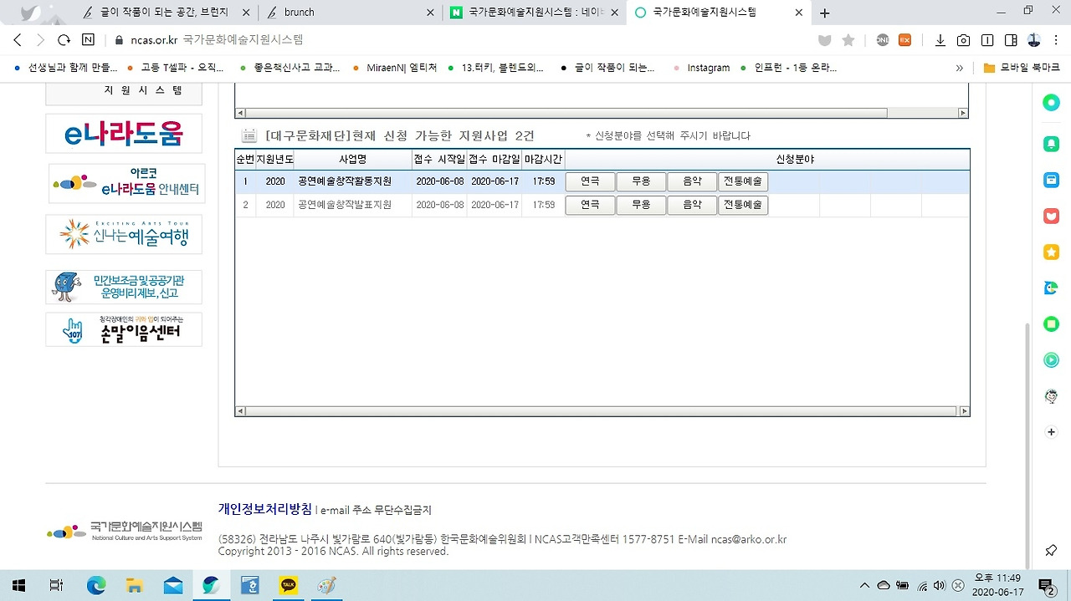
Task: Click the '공연예술창작발표지원' cell in row 2
Action: click(352, 205)
